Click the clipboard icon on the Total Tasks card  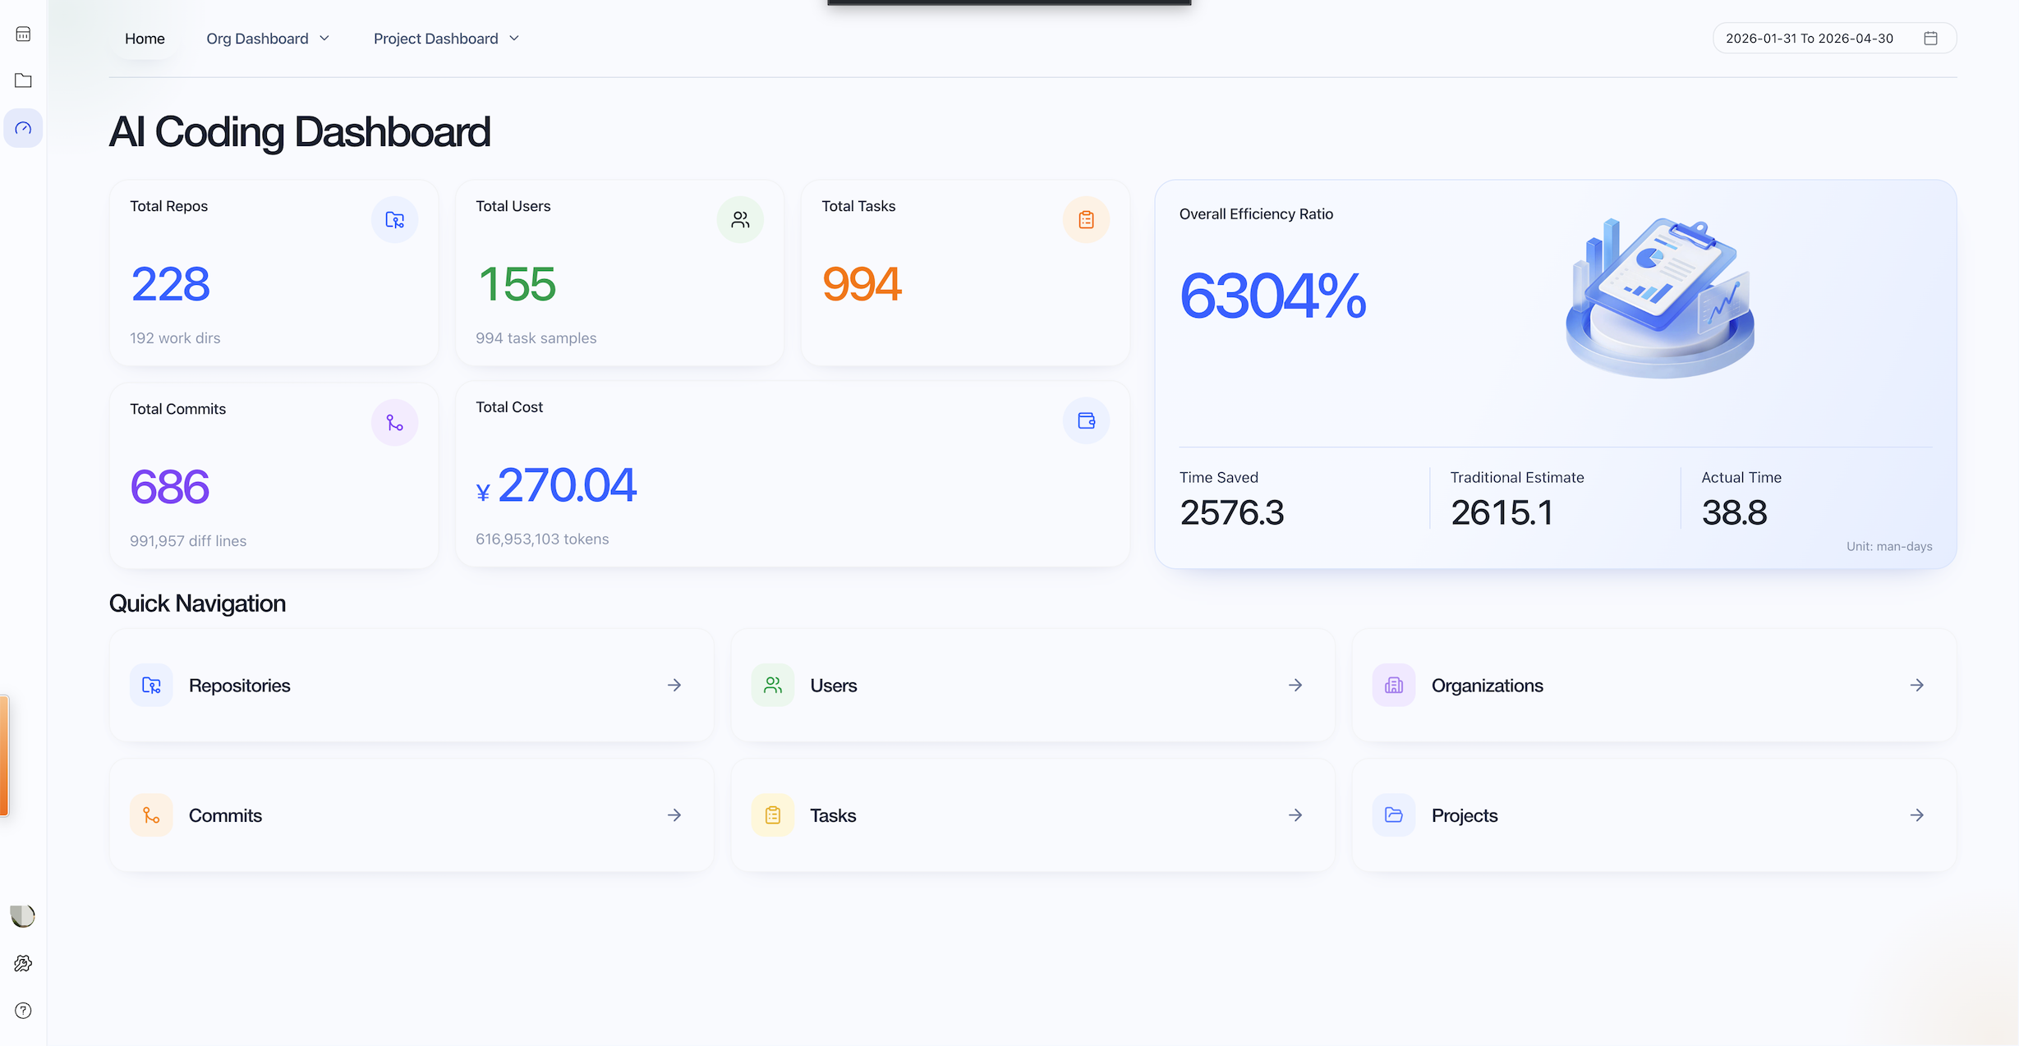click(1087, 220)
